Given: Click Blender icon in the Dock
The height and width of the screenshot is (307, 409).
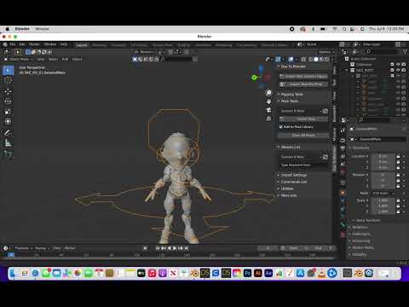Looking at the screenshot, I should pos(194,274).
